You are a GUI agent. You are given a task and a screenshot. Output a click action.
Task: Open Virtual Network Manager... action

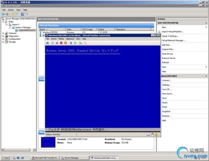pos(174,40)
